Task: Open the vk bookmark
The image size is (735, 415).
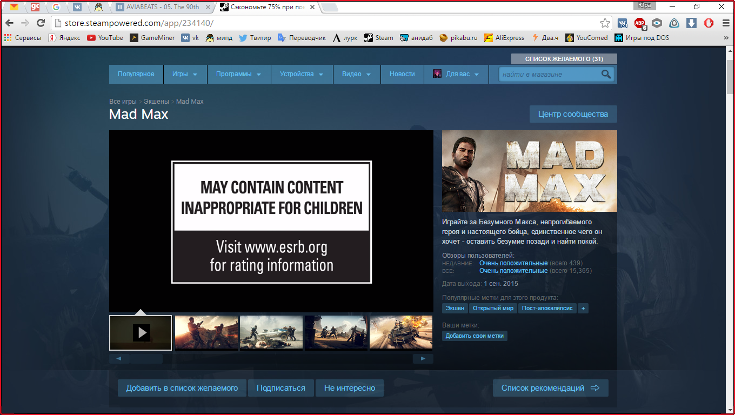Action: pyautogui.click(x=190, y=38)
